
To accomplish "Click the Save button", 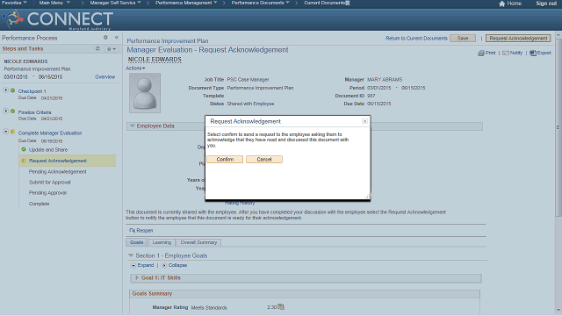I will click(463, 39).
